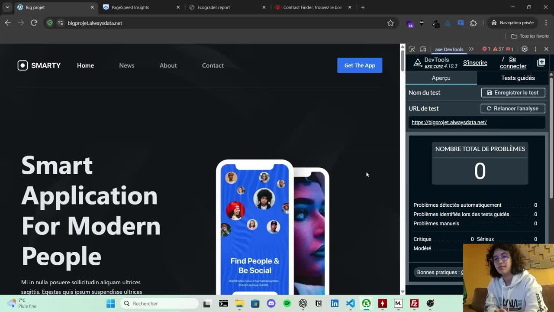
Task: Open the DevTools three-dot customize menu
Action: 535,49
